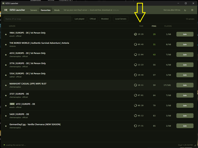Toggle the Local Servers filter
Viewport: 198px width, 148px height.
[x=121, y=19]
